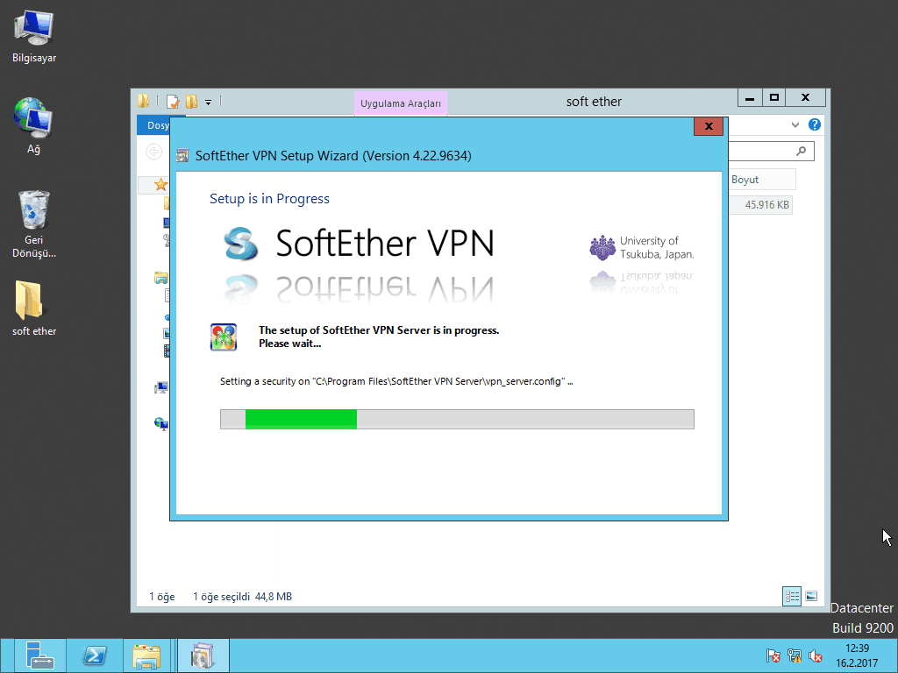Click the Favorites star in the explorer sidebar

(161, 184)
